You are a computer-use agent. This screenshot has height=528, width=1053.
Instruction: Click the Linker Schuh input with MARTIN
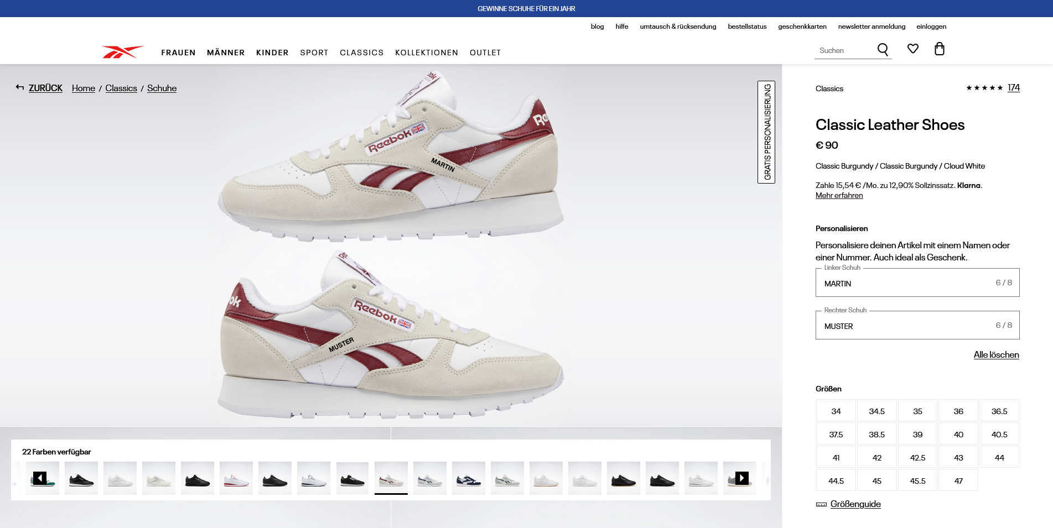[x=917, y=283]
